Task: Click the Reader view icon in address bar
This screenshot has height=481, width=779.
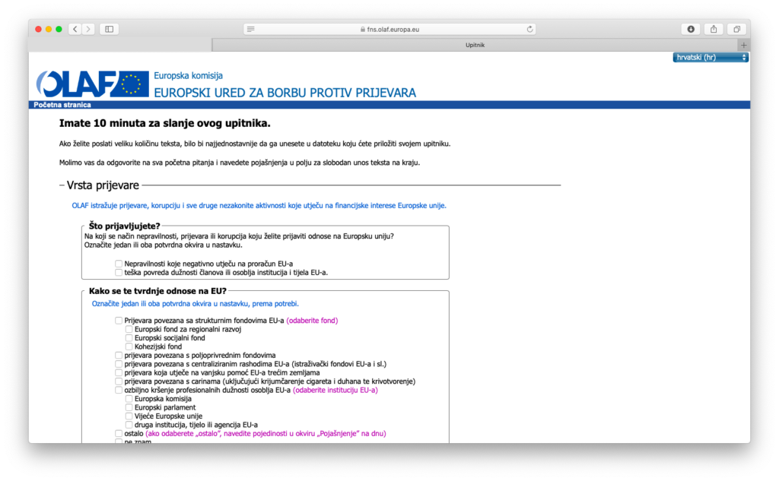Action: click(x=251, y=29)
